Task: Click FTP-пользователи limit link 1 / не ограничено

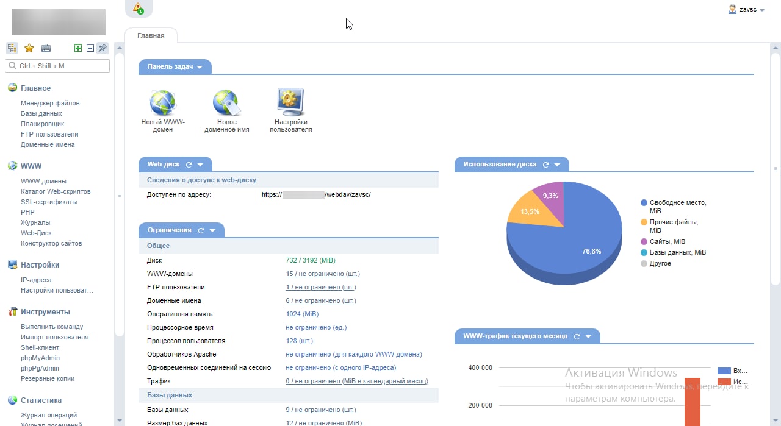Action: [321, 288]
